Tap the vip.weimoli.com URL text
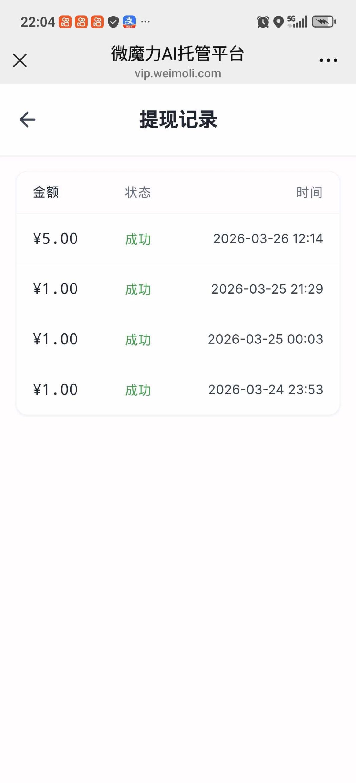 [178, 73]
